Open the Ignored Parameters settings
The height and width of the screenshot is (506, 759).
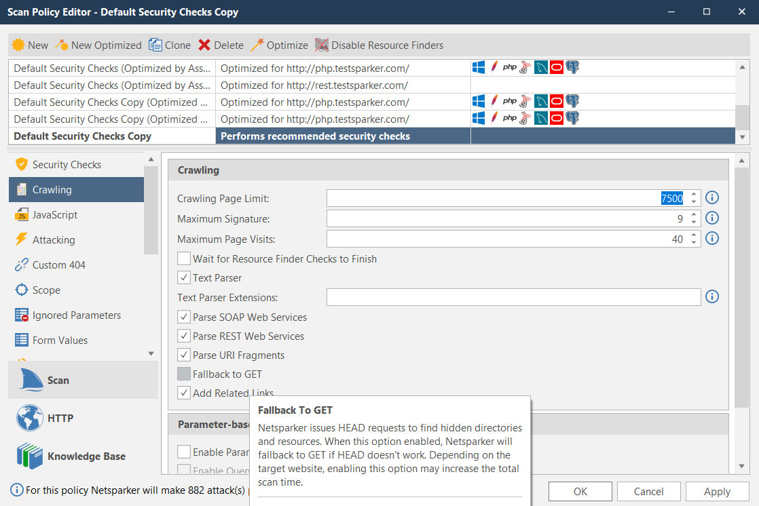pyautogui.click(x=75, y=315)
